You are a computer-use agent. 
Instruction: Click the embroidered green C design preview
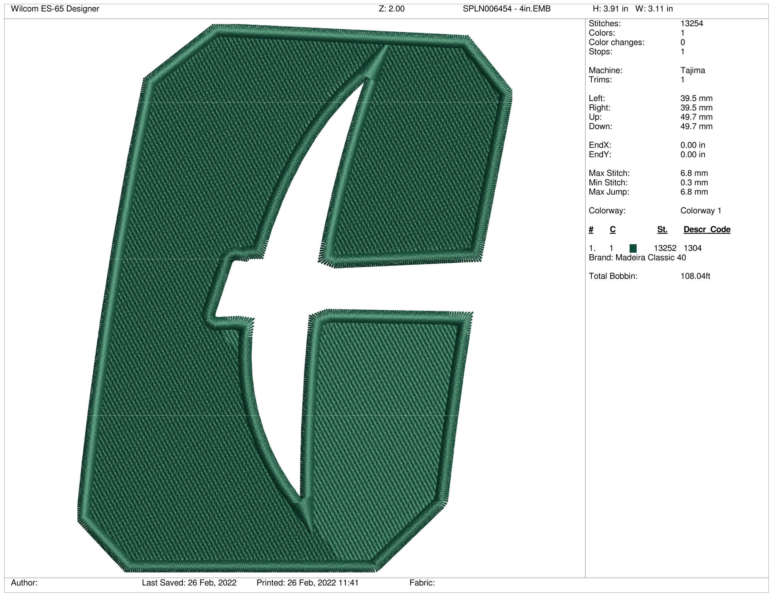click(295, 298)
